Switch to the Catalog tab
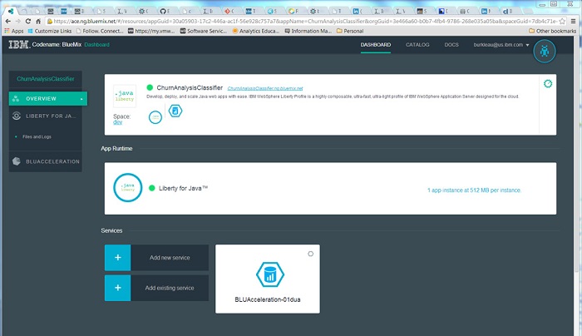 417,44
